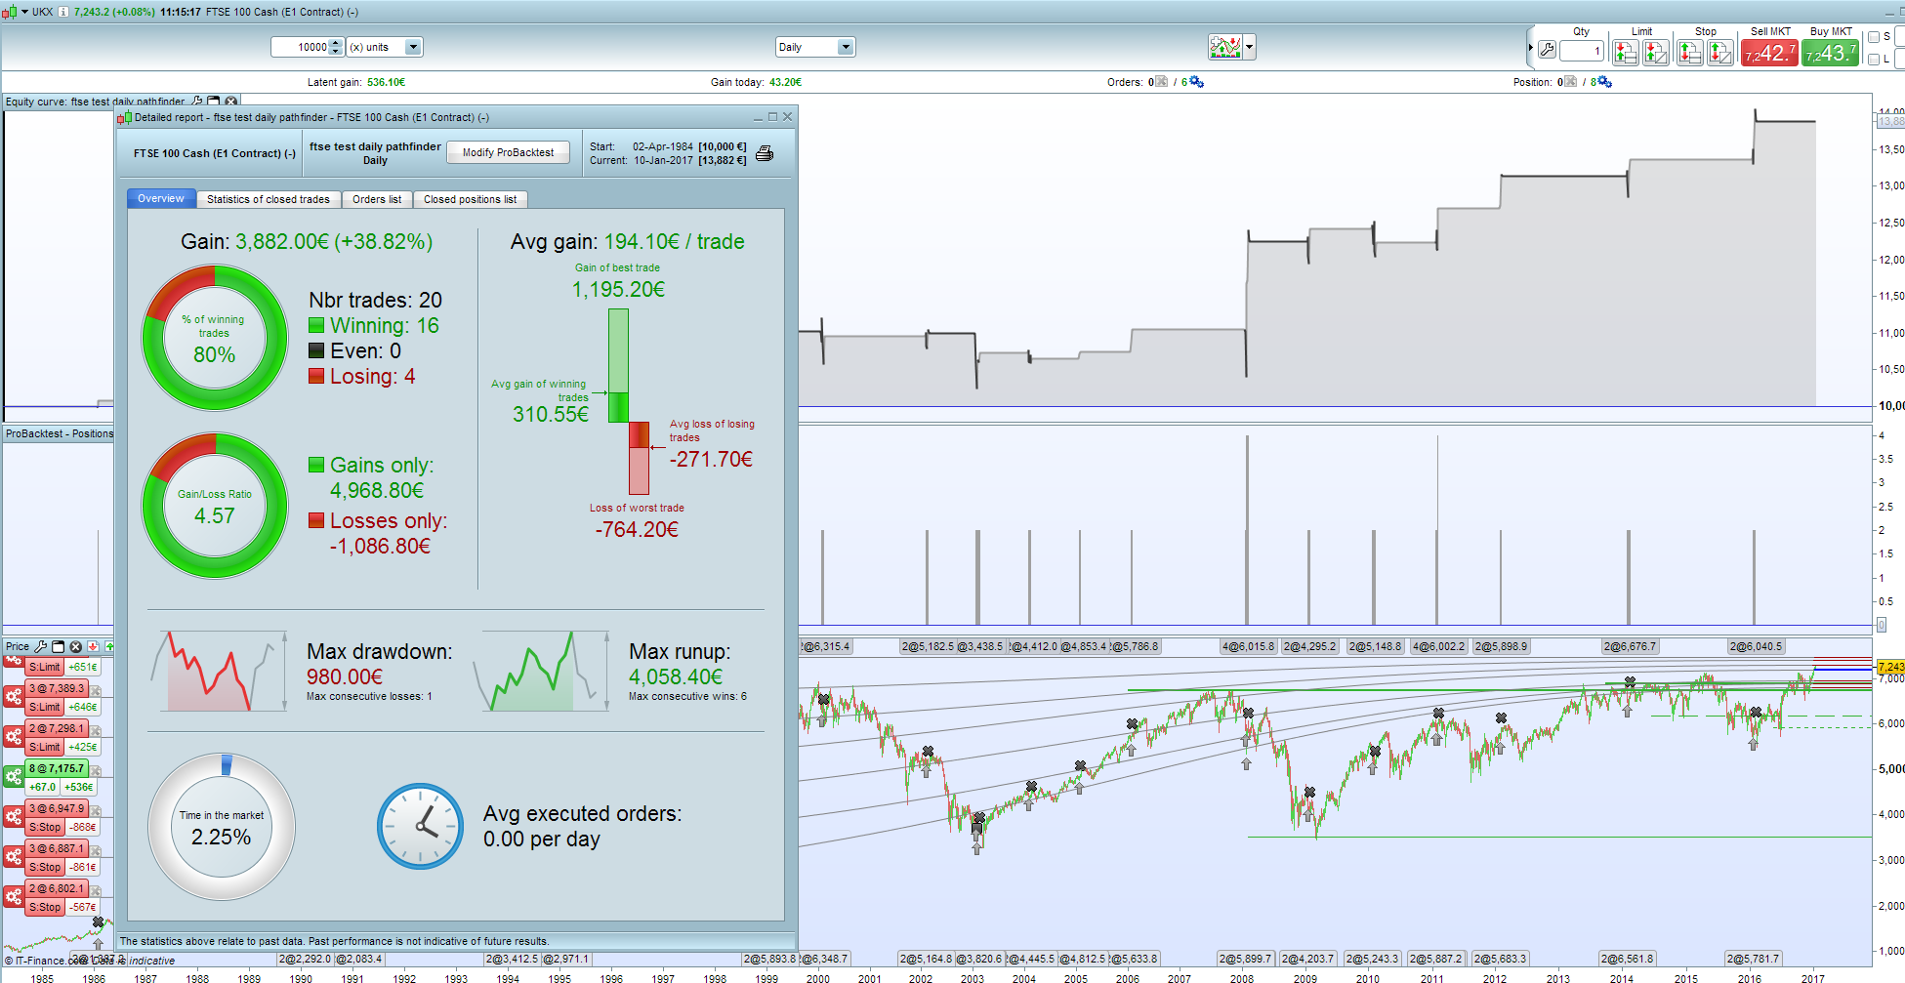Cancel the 3 @ 7,389.3 order

pyautogui.click(x=96, y=690)
